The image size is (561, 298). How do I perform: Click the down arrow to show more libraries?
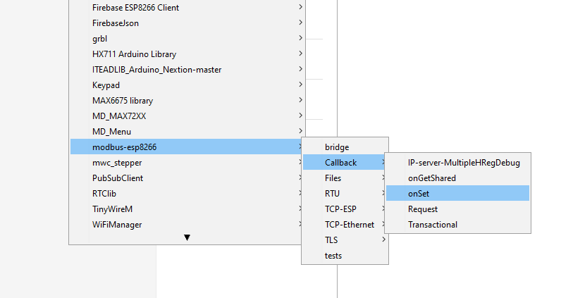click(187, 237)
